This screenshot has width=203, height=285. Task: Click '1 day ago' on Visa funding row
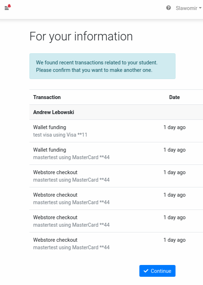click(174, 127)
